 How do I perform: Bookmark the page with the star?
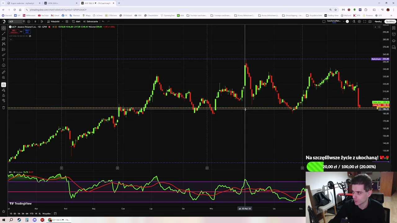point(336,10)
